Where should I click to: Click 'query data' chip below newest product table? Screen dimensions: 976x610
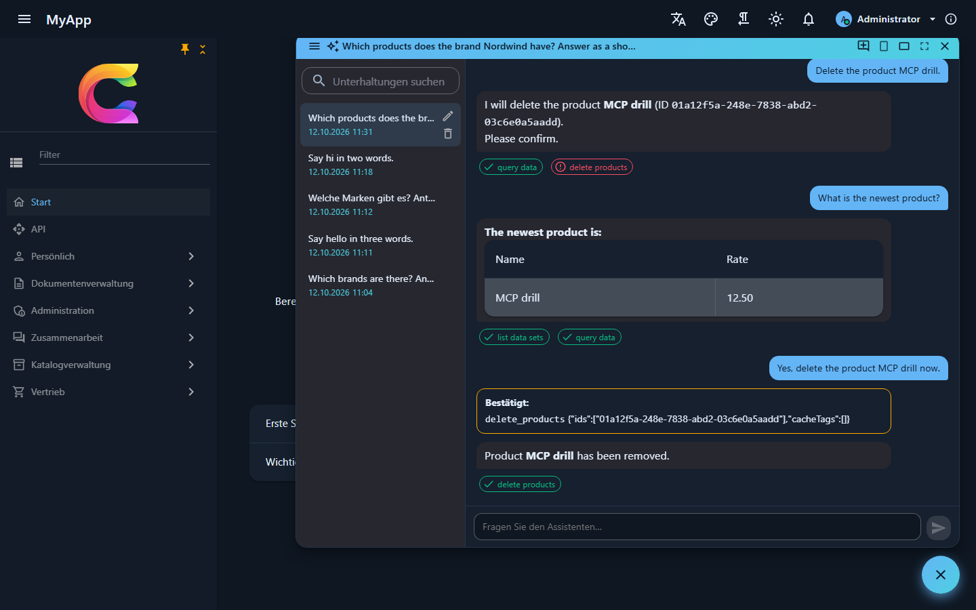pyautogui.click(x=590, y=338)
